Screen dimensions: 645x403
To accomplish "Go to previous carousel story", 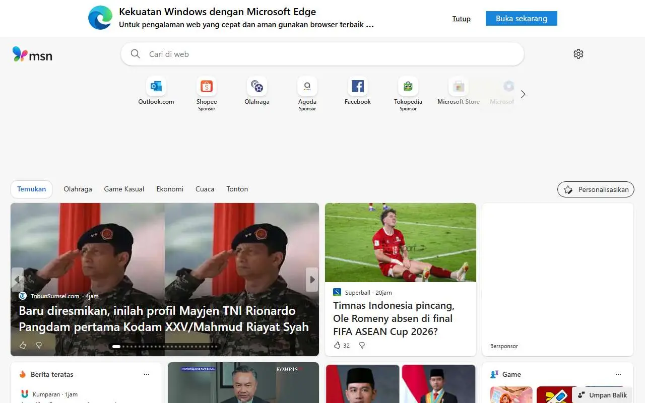I will [18, 280].
